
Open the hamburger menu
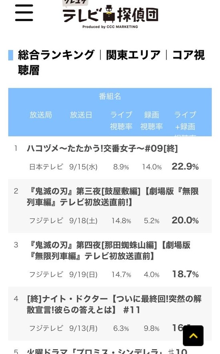[24, 13]
